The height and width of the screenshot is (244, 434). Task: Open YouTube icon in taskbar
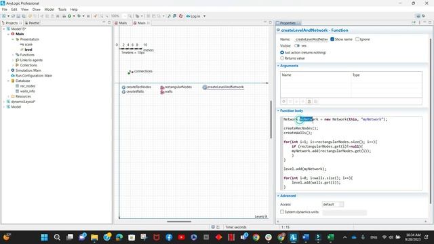181,237
